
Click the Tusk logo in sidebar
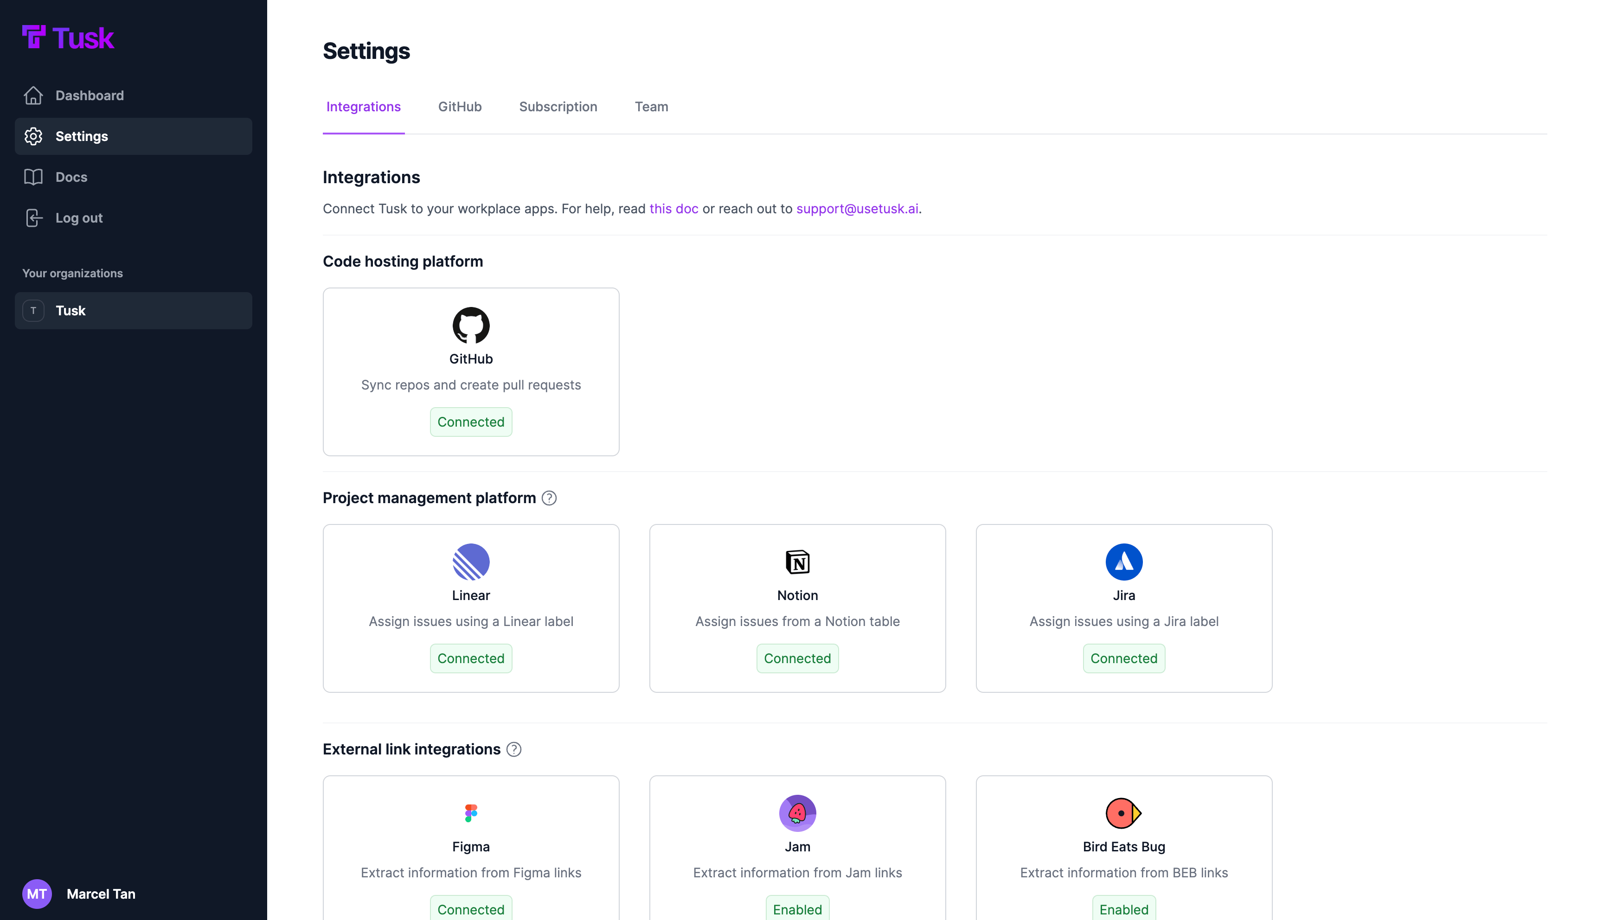point(68,38)
